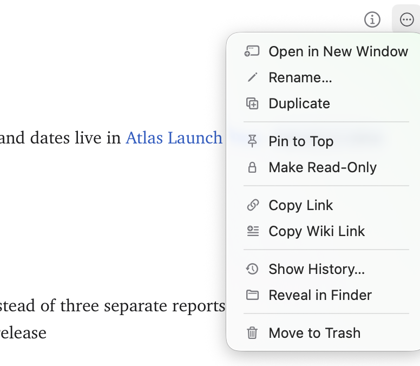
Task: Open the note info panel icon
Action: (x=372, y=19)
